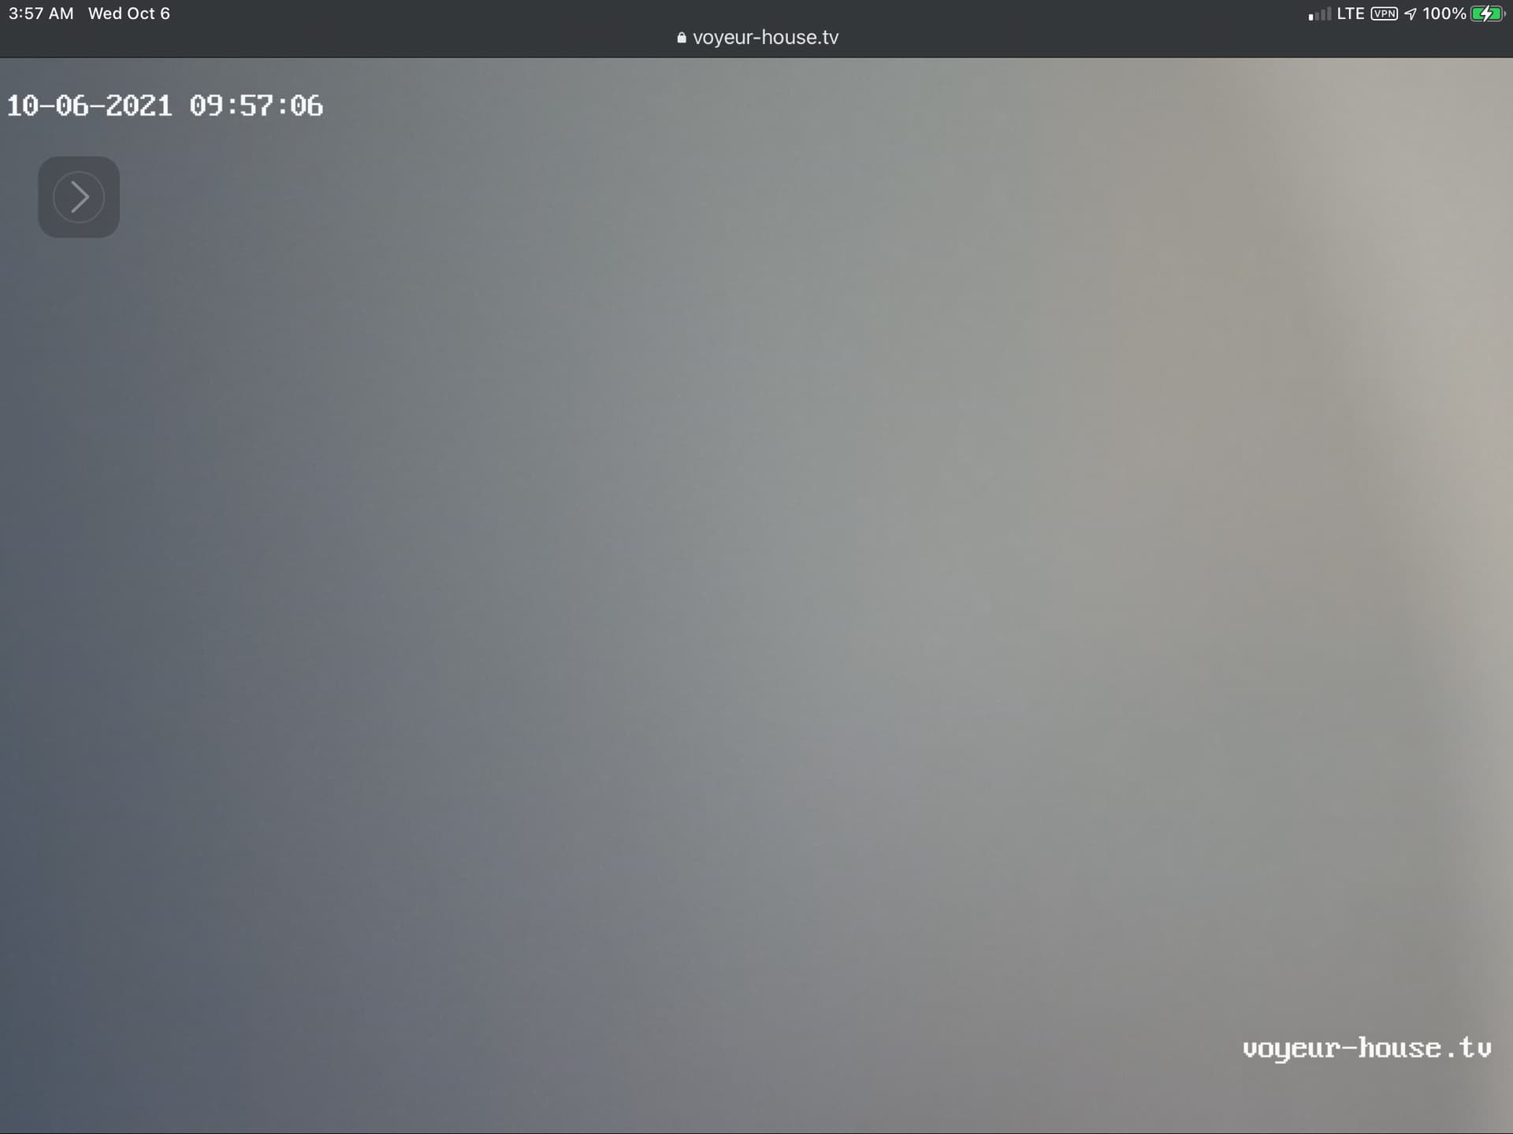This screenshot has height=1134, width=1513.
Task: Tap the padlock icon beside the URL
Action: [x=682, y=38]
